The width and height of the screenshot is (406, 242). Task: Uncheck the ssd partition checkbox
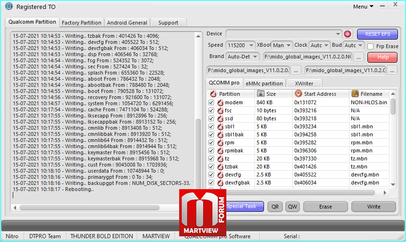[x=211, y=119]
